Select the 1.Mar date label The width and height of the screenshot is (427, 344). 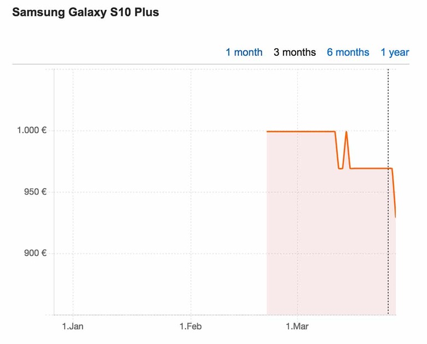(297, 326)
